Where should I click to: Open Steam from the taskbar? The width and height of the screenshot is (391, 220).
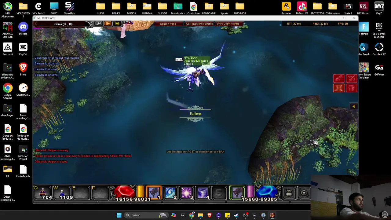pyautogui.click(x=236, y=215)
